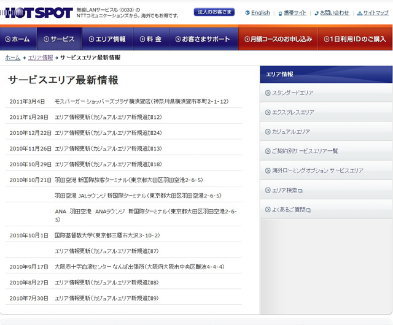Click the HOTSPOT logo
The width and height of the screenshot is (393, 325).
(37, 12)
